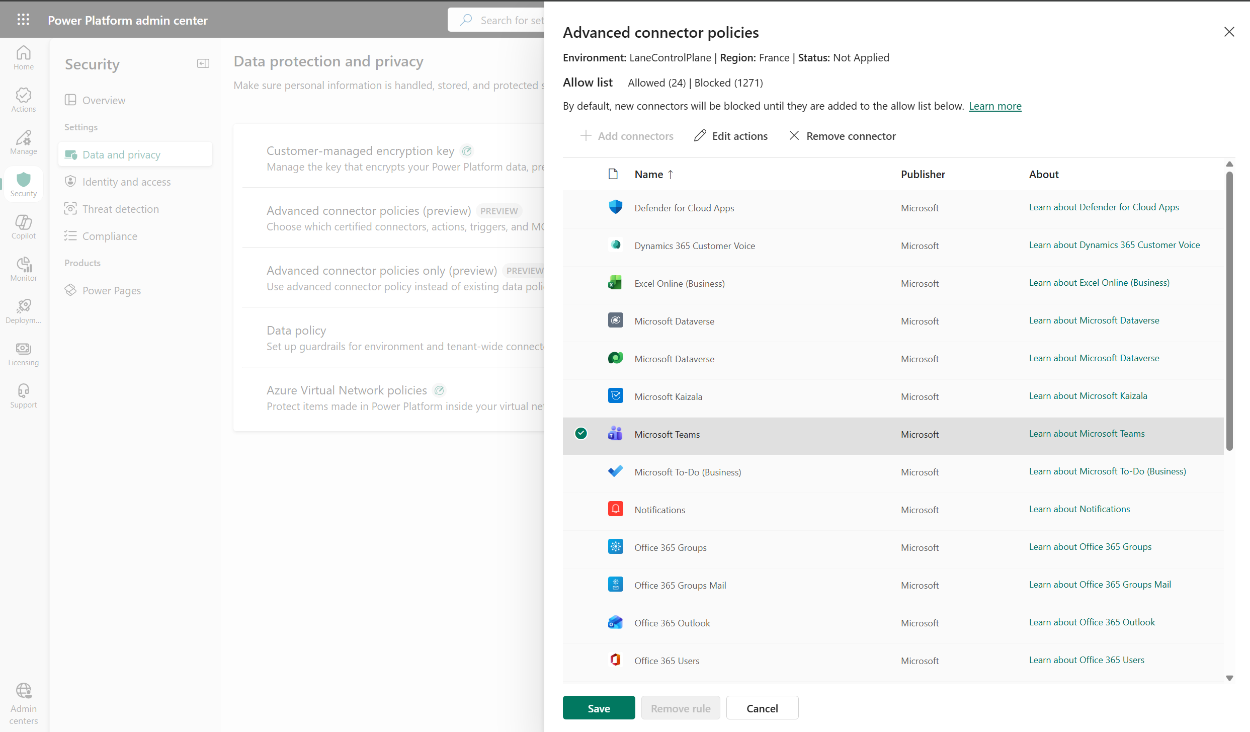Click the About column header

coord(1044,175)
